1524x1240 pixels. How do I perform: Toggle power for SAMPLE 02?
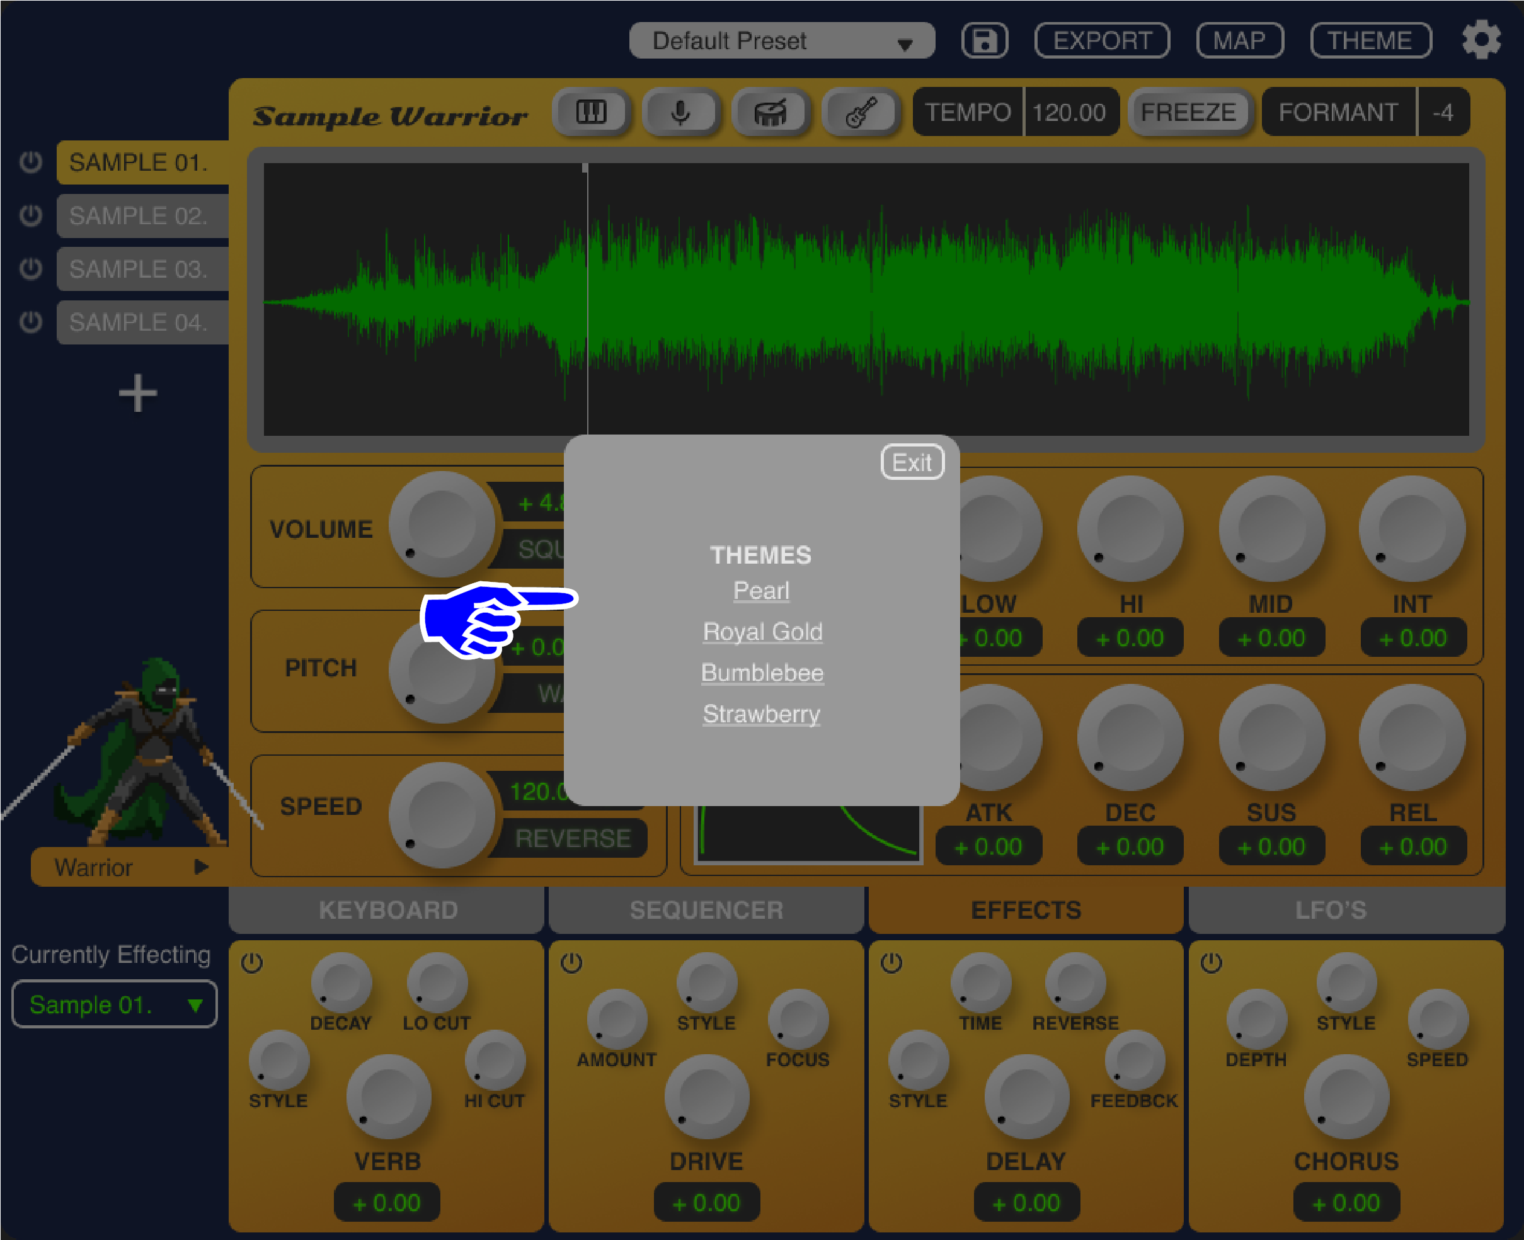(31, 216)
